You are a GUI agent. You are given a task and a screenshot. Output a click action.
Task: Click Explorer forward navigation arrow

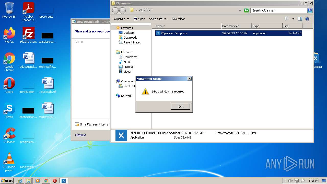click(123, 10)
